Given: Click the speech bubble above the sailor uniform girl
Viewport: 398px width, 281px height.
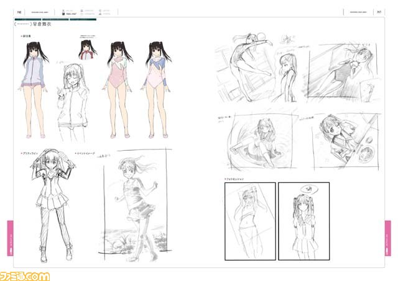Looking at the screenshot, I should pos(308,189).
